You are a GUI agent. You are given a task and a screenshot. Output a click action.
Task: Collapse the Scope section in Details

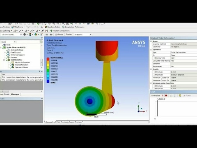151,41
